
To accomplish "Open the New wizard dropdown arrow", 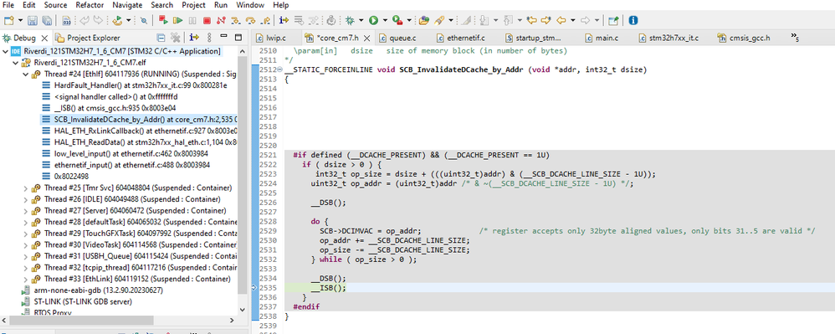I will pyautogui.click(x=20, y=20).
